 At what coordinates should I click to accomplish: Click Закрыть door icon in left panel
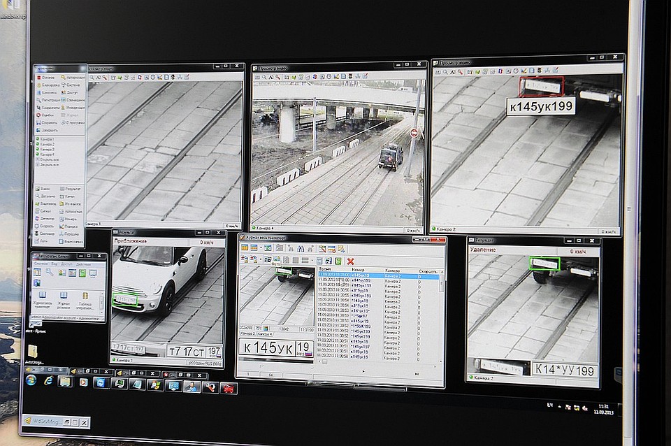[x=38, y=130]
